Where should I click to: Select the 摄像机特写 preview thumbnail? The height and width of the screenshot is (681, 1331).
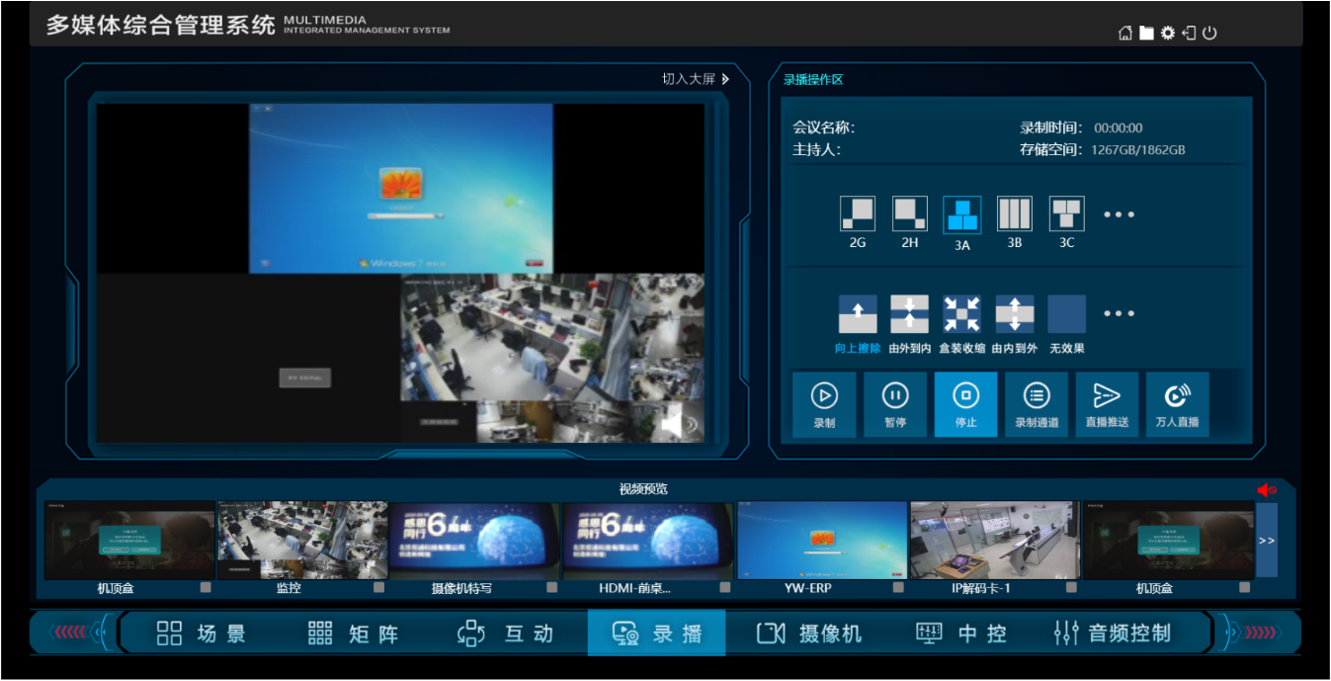click(x=474, y=541)
